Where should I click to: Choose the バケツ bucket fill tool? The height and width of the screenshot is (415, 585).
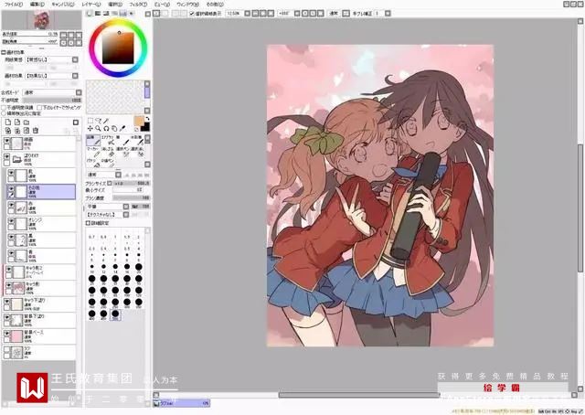pos(93,163)
